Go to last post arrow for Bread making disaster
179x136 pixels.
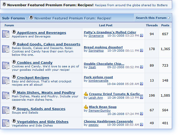141,50
